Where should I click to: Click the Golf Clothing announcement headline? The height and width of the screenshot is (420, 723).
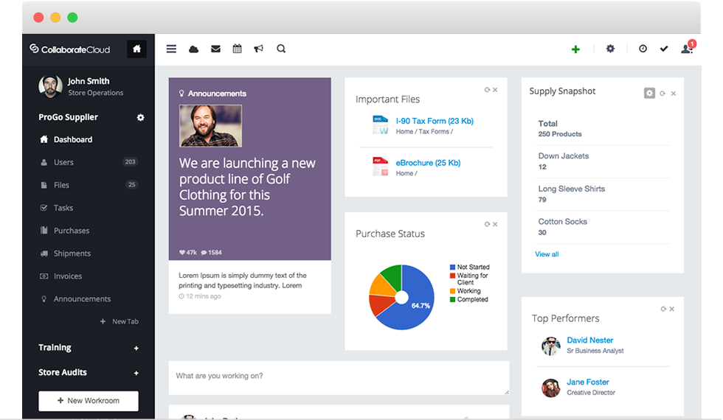coord(247,187)
